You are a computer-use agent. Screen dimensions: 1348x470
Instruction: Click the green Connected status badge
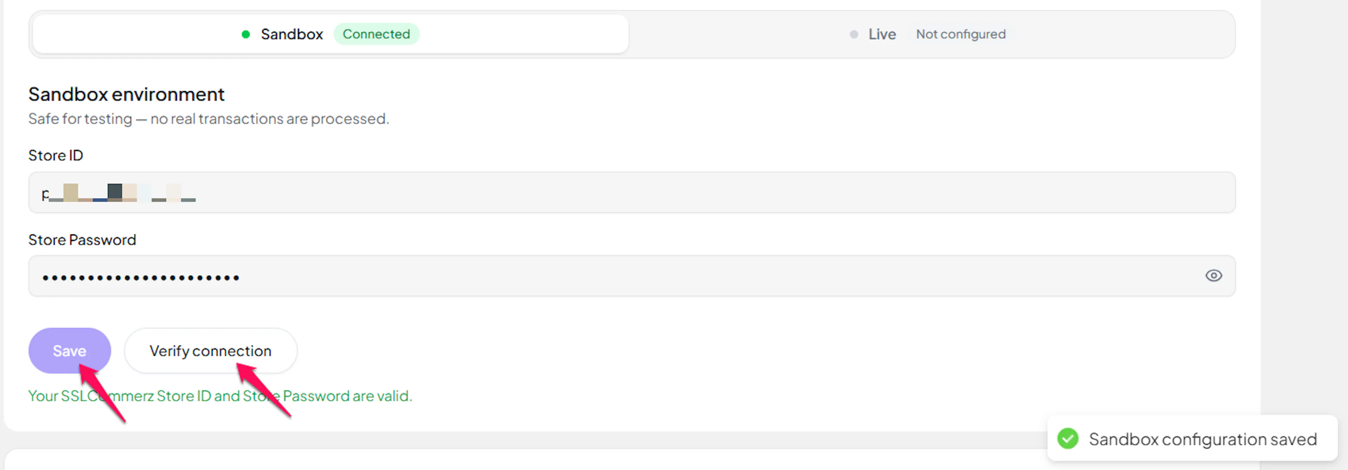point(376,34)
